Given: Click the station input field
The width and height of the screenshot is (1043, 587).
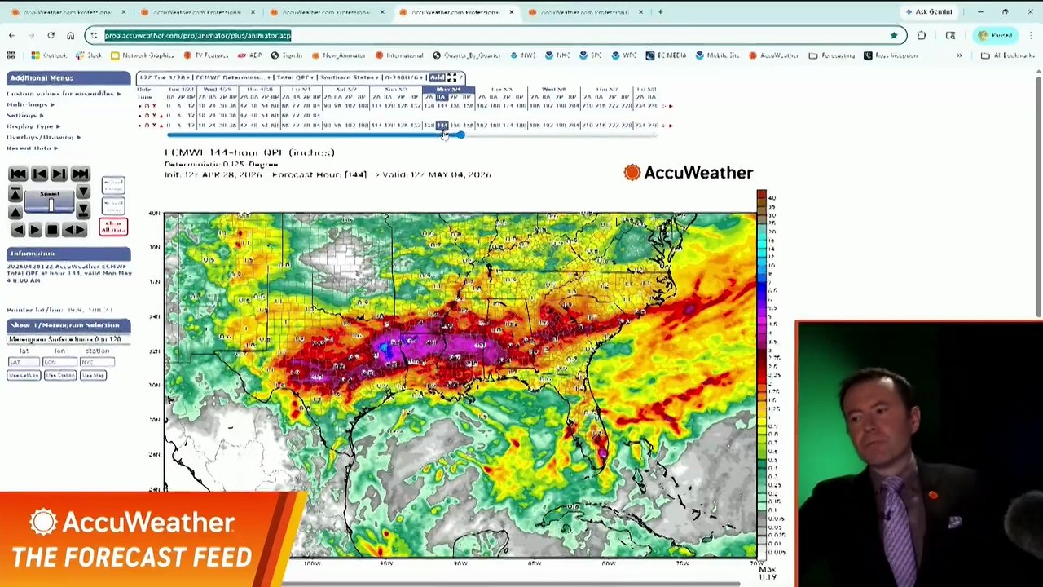Looking at the screenshot, I should coord(98,362).
